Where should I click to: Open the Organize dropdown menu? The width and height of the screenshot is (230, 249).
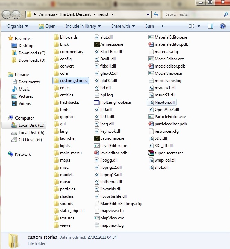(18, 26)
